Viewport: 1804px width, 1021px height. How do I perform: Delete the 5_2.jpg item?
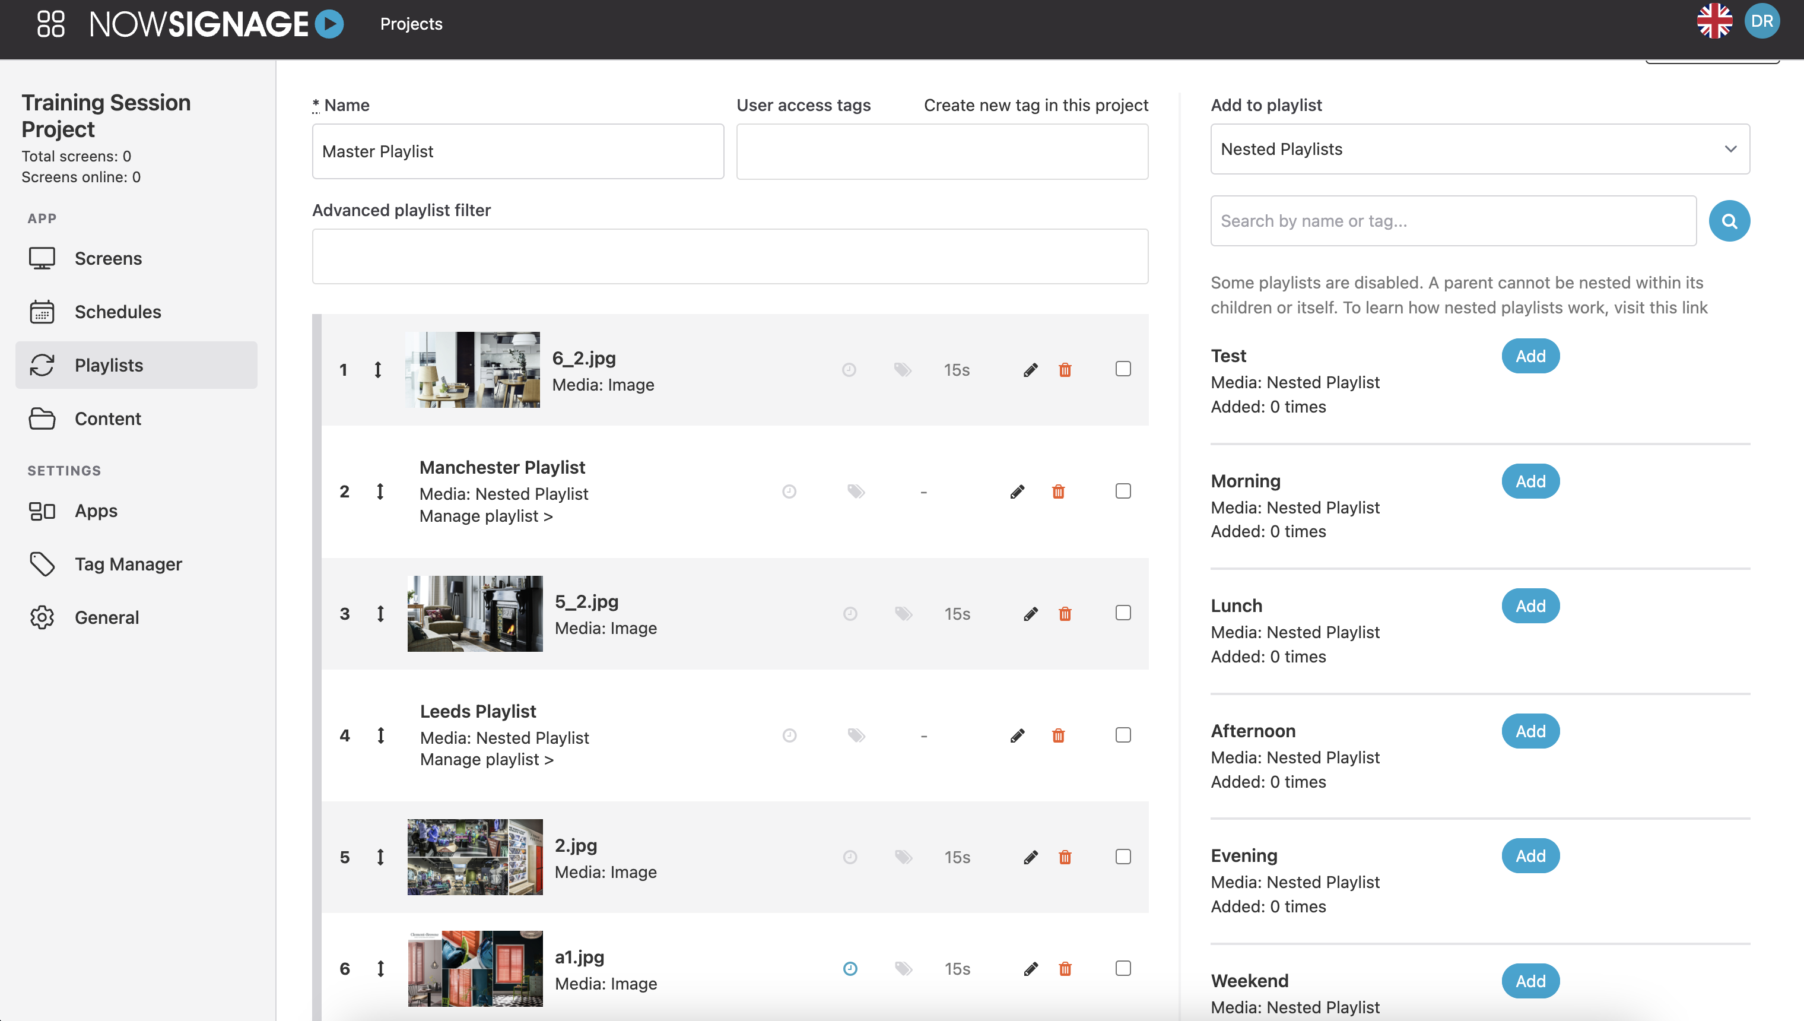[1065, 613]
